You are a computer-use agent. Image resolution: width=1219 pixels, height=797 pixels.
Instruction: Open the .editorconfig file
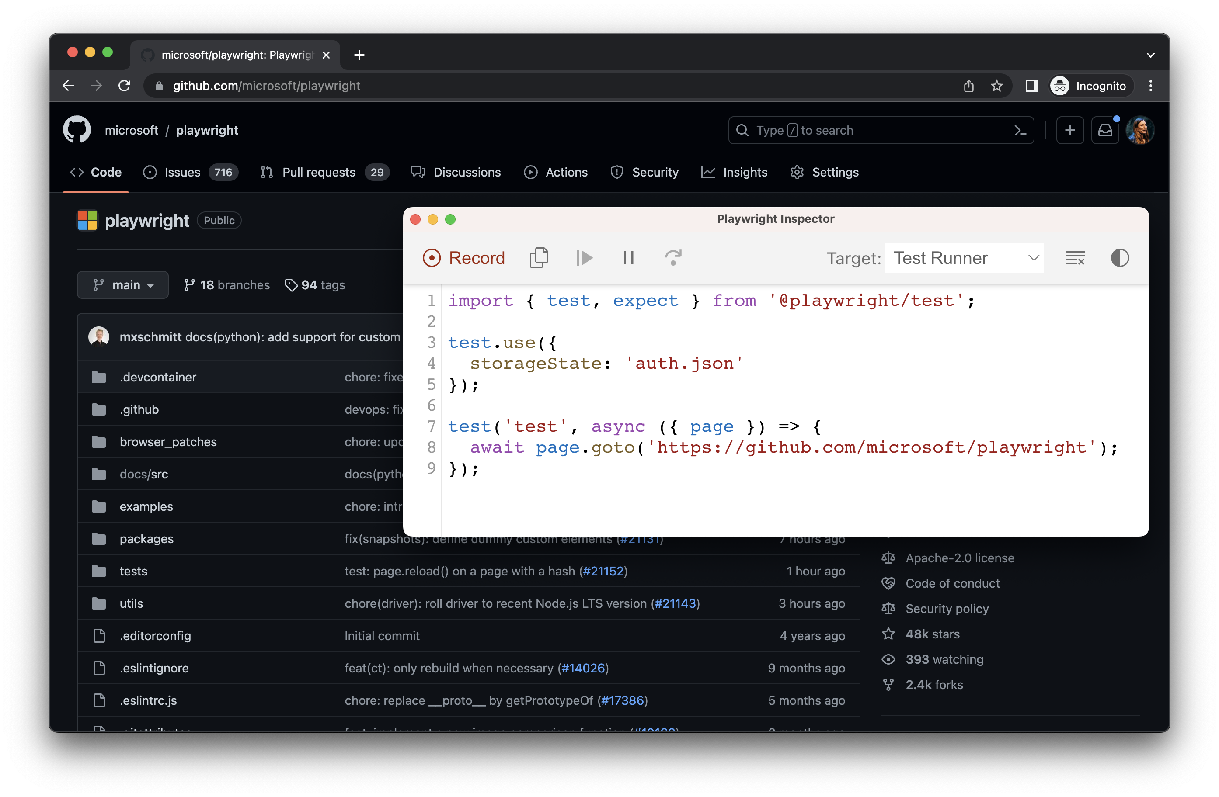pyautogui.click(x=155, y=636)
